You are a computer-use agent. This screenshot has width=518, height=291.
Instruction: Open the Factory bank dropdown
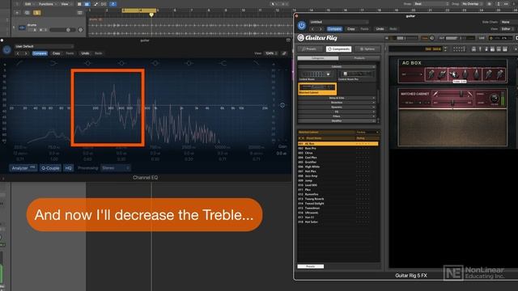(x=367, y=133)
